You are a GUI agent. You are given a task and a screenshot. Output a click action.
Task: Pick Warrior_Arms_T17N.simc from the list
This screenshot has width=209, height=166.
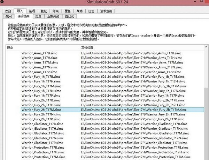click(x=39, y=67)
